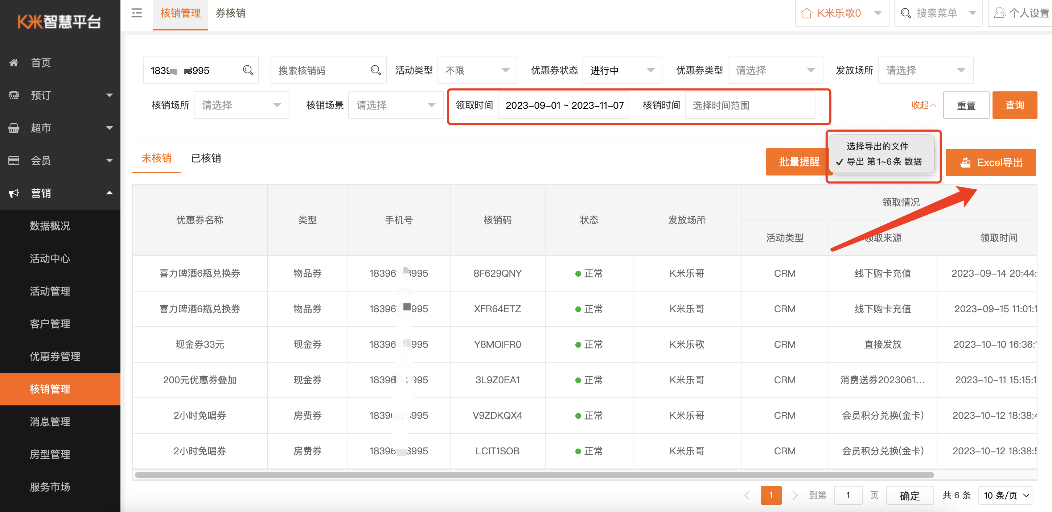Click the 超市 basket icon in the sidebar

point(14,128)
